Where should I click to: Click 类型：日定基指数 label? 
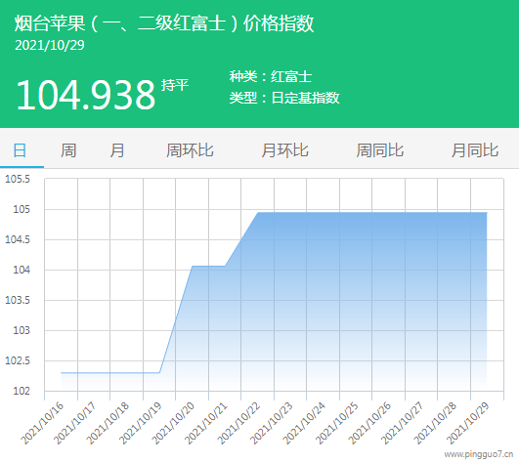[284, 98]
